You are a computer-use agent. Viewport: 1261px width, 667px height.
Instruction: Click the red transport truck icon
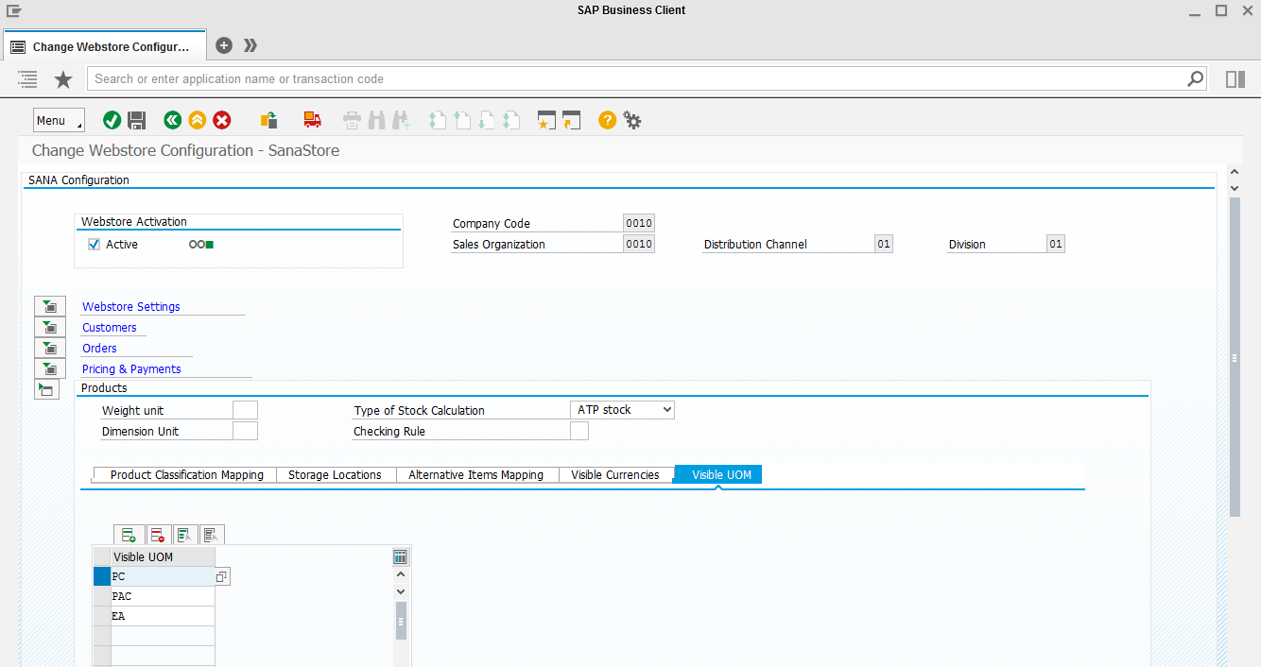coord(312,120)
